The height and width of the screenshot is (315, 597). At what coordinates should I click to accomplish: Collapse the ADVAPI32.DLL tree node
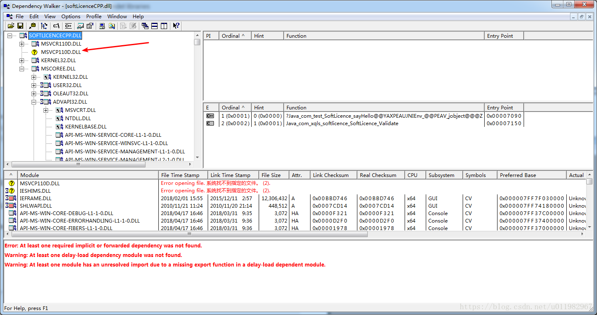pyautogui.click(x=34, y=102)
